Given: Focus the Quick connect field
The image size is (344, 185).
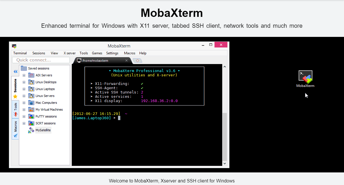Looking at the screenshot, I should click(41, 60).
